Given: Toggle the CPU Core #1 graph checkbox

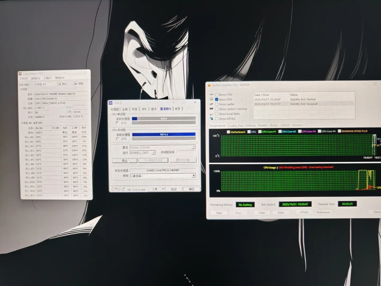Looking at the screenshot, I should pos(260,132).
